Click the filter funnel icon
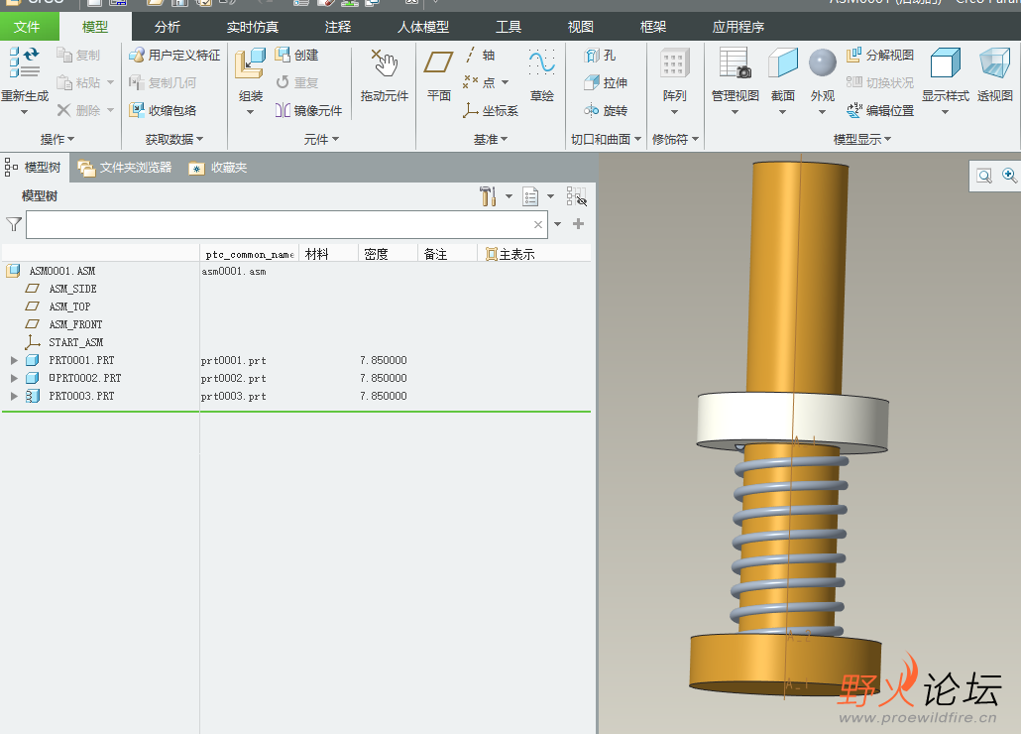 pyautogui.click(x=14, y=224)
